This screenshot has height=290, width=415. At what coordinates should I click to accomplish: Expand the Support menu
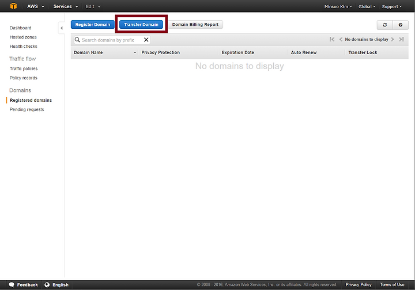[x=392, y=6]
